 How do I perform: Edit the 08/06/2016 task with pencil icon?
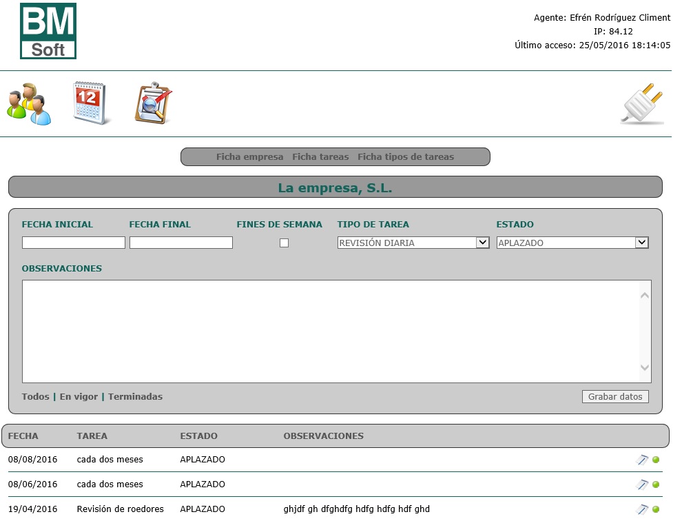point(642,484)
